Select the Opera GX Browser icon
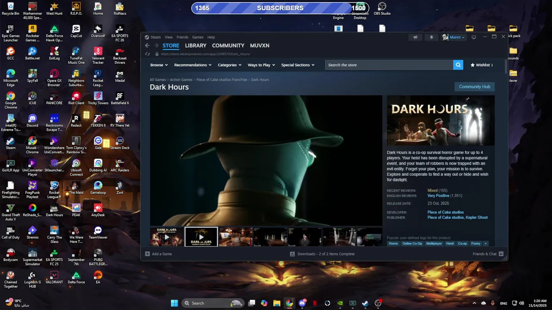Screen dimensions: 552x310 point(54,78)
